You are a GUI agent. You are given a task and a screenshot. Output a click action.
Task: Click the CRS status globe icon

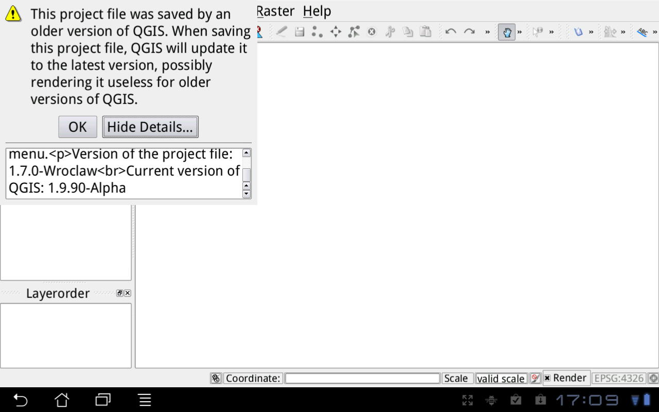coord(653,378)
